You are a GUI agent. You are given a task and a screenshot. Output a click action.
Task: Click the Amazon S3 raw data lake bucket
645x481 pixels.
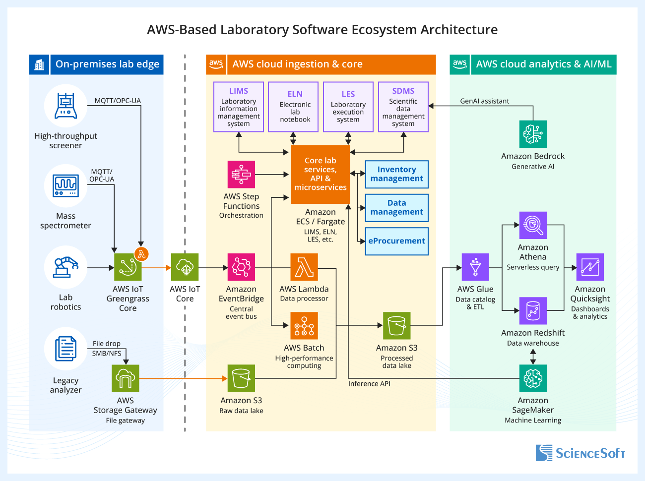pos(241,378)
